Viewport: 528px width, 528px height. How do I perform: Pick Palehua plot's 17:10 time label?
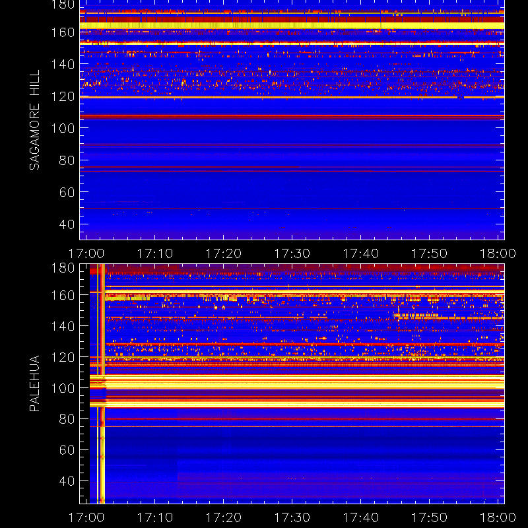[x=155, y=517]
